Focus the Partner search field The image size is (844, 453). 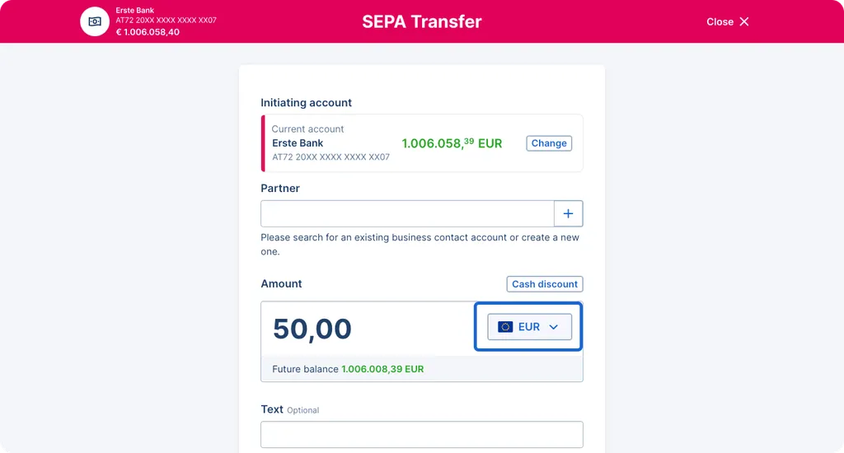pos(407,213)
